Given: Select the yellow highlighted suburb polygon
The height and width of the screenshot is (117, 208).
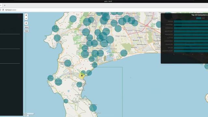Looking at the screenshot, I should [82, 76].
